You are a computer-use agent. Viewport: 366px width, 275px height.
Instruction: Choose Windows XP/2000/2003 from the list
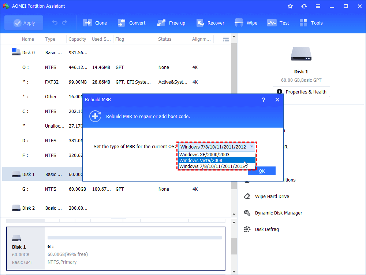click(x=204, y=155)
